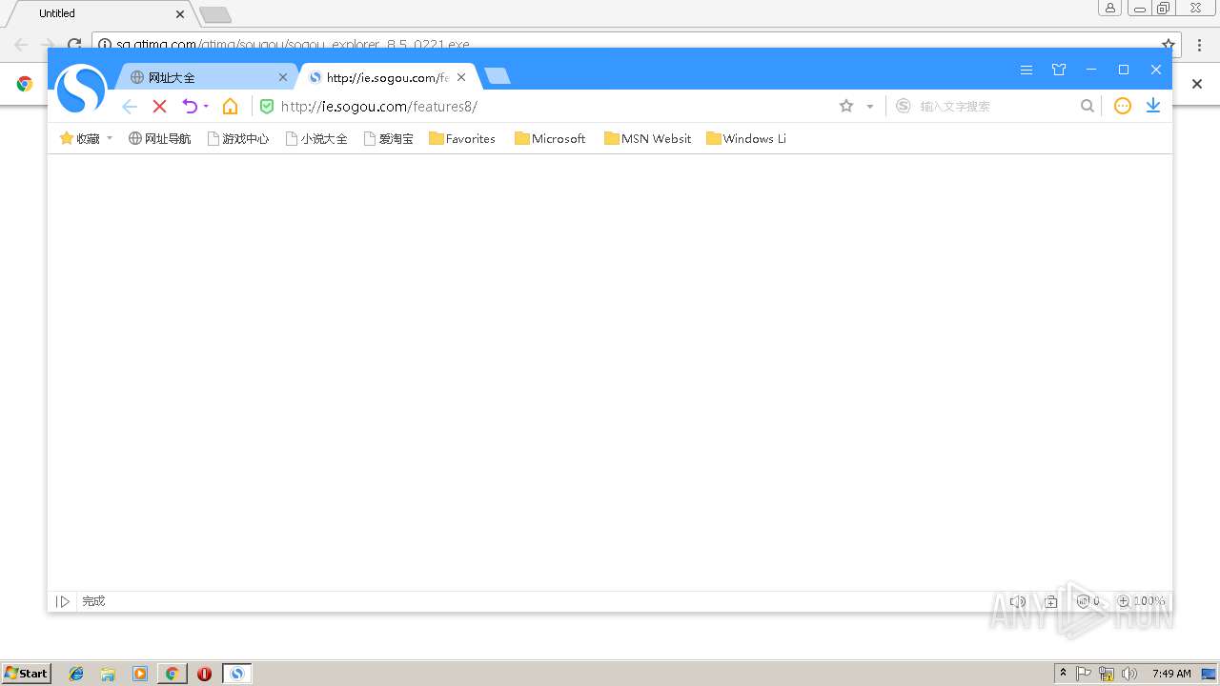
Task: Click the Action Center flag icon
Action: [1084, 674]
